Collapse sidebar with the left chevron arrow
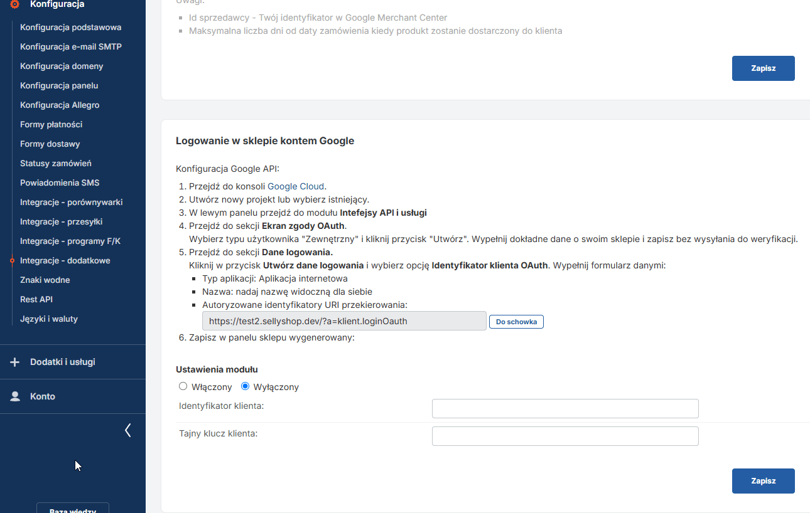 click(x=128, y=430)
